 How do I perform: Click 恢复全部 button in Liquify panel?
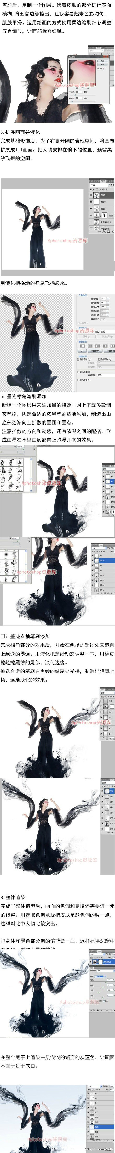pos(106,337)
